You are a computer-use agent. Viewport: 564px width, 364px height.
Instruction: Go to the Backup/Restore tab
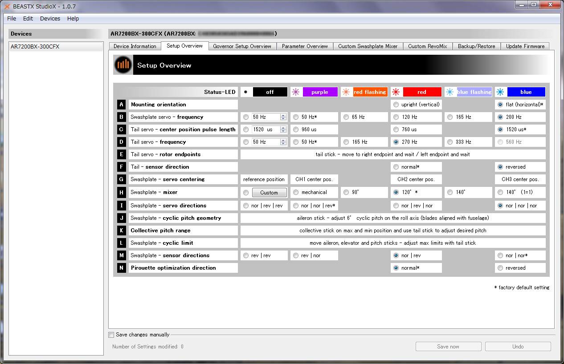click(476, 46)
